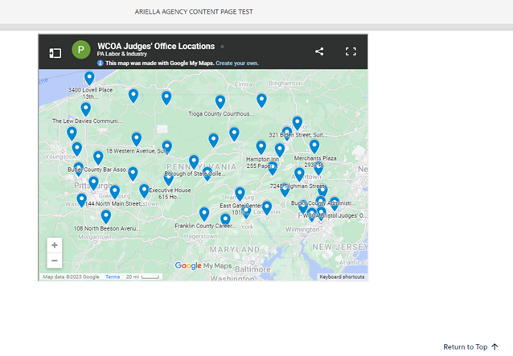Star the WCOA Judges' Office Locations map
Viewport: 513px width, 356px height.
coord(223,47)
